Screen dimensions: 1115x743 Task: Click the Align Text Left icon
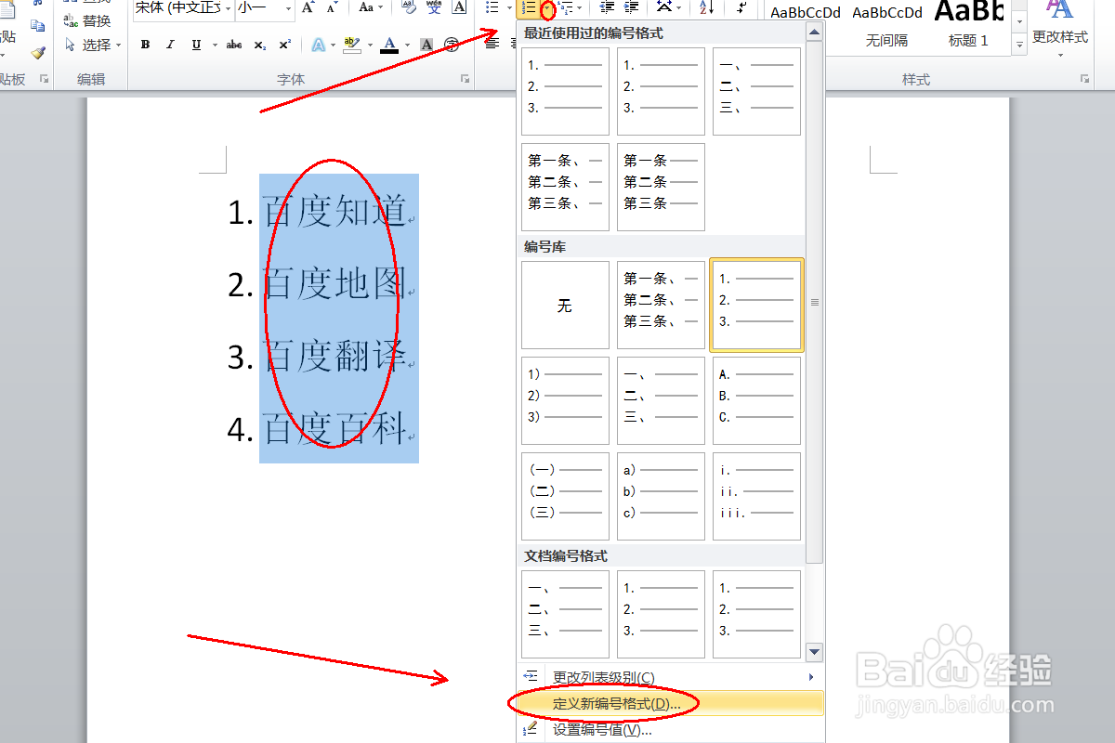pyautogui.click(x=492, y=45)
